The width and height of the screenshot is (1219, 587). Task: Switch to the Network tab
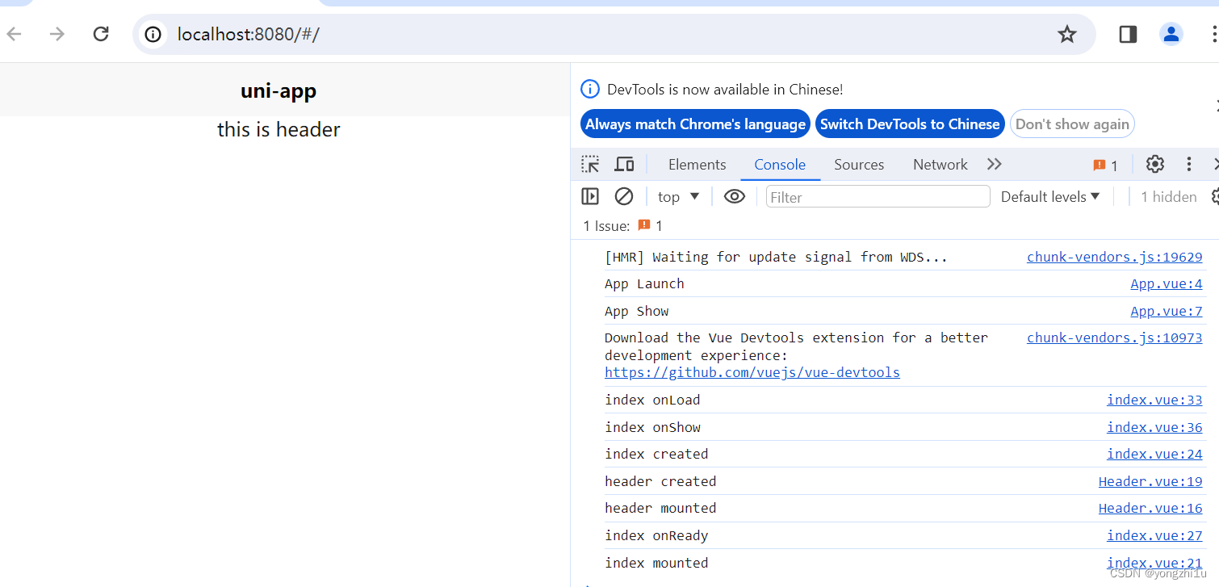tap(940, 165)
